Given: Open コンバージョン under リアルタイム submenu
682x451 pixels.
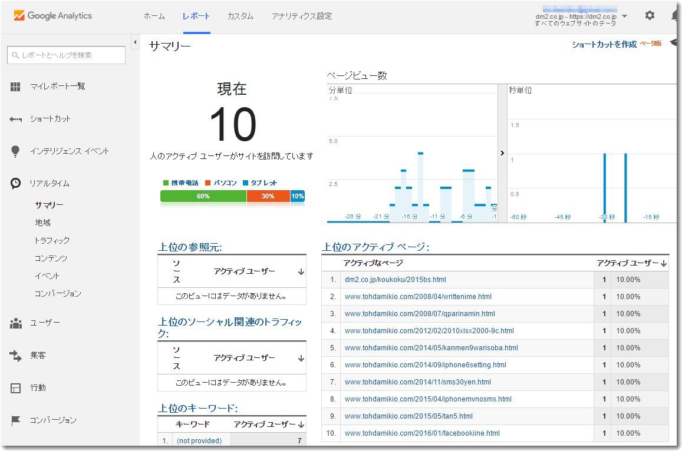Looking at the screenshot, I should (x=58, y=294).
